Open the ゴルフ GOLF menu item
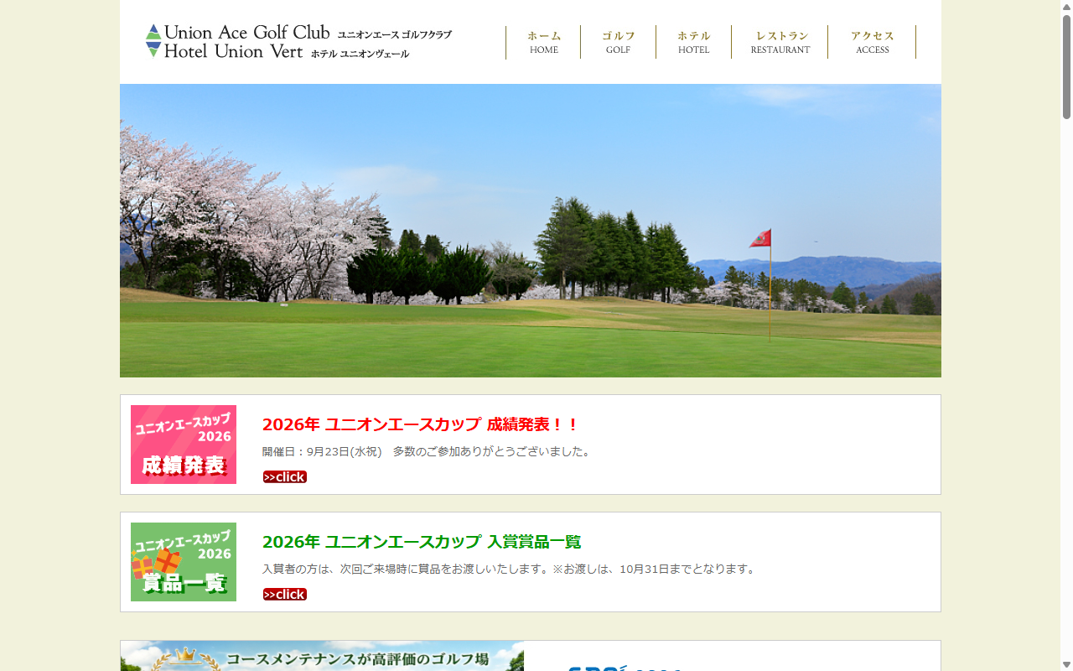Viewport: 1073px width, 671px height. point(618,42)
